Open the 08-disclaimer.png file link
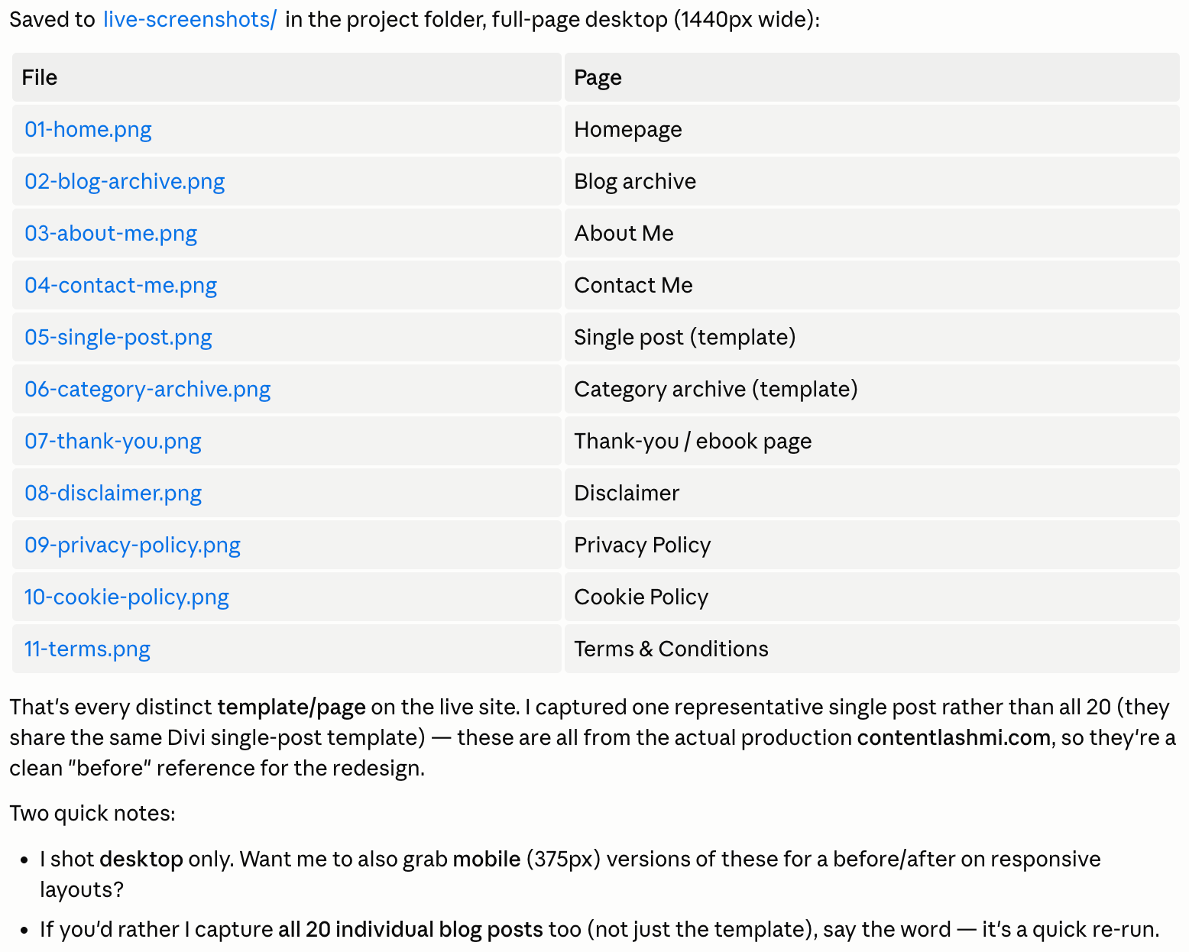Image resolution: width=1189 pixels, height=952 pixels. [x=113, y=493]
